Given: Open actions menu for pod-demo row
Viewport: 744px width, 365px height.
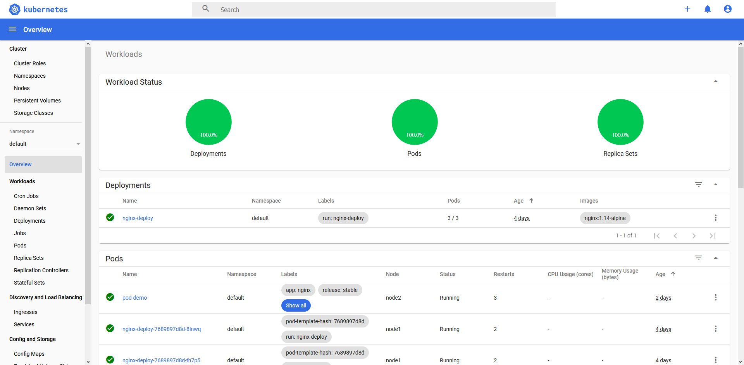Looking at the screenshot, I should 716,297.
